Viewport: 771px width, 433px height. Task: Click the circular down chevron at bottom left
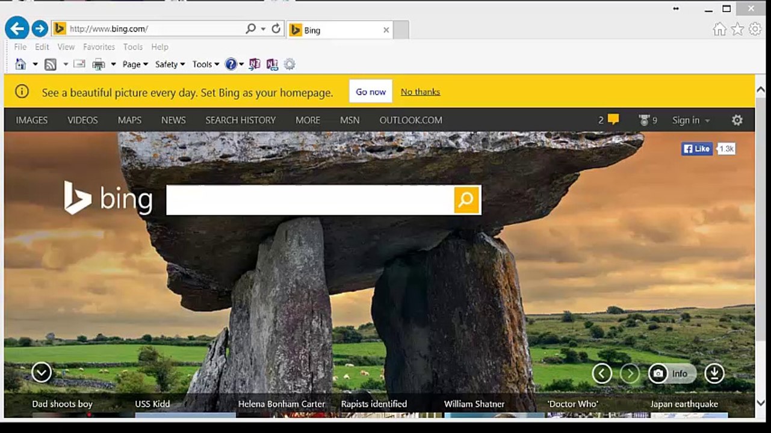coord(42,372)
